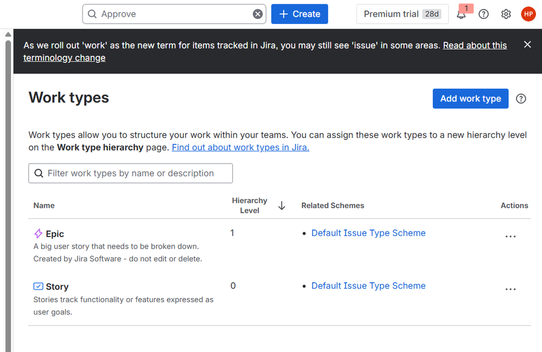Open Find out about work types link
The height and width of the screenshot is (352, 542).
click(240, 147)
